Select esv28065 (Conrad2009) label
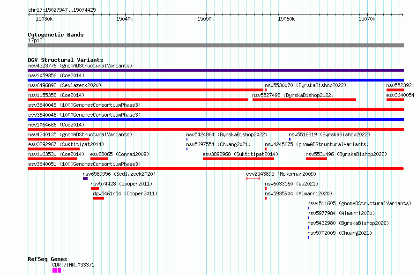The width and height of the screenshot is (417, 275). (x=119, y=154)
